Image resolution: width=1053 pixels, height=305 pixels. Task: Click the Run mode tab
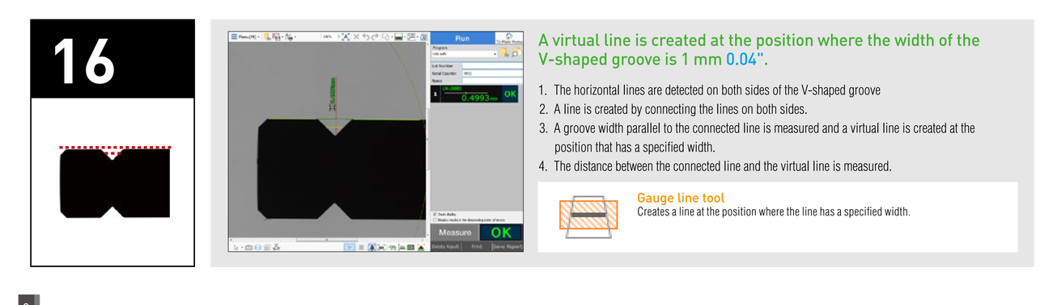(463, 39)
